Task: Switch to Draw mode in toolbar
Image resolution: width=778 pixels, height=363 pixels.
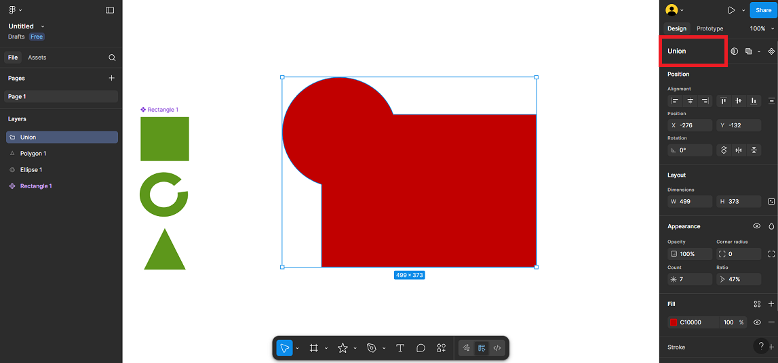Action: pos(467,348)
